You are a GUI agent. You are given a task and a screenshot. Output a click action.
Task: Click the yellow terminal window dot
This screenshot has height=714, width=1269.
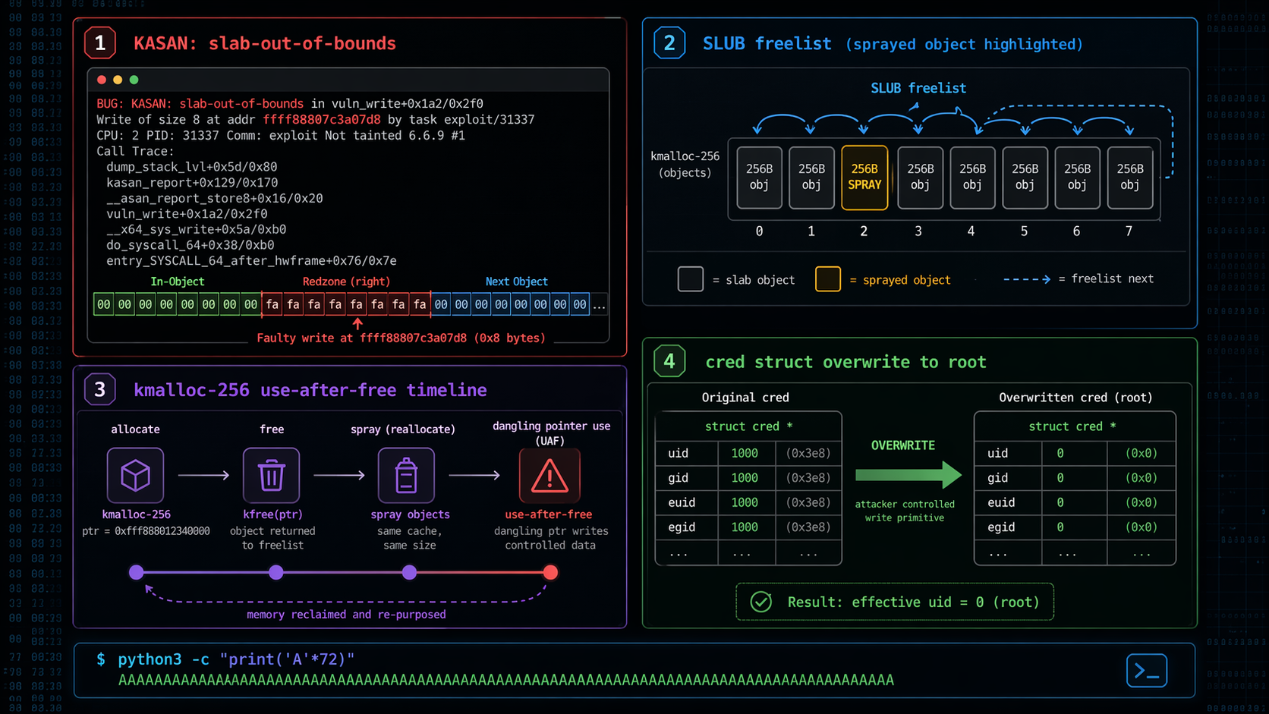[118, 80]
